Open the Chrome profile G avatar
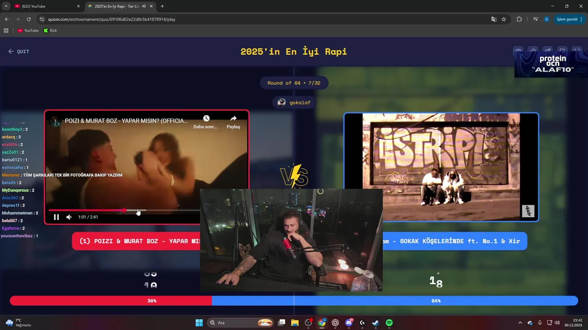The height and width of the screenshot is (330, 588). coord(546,19)
